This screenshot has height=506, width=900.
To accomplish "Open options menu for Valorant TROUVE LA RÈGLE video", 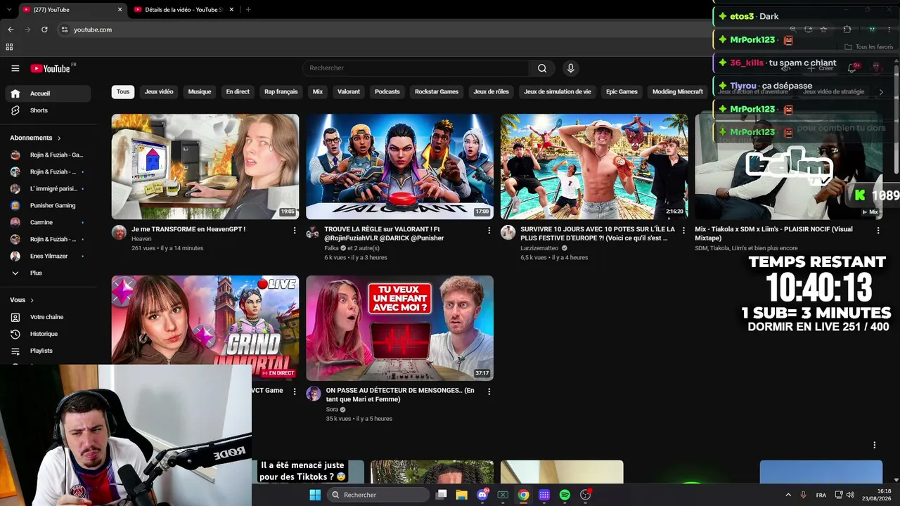I will (489, 230).
